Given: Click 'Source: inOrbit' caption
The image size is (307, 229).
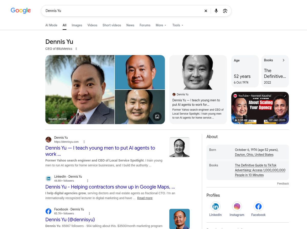Looking at the screenshot, I should tap(58, 119).
